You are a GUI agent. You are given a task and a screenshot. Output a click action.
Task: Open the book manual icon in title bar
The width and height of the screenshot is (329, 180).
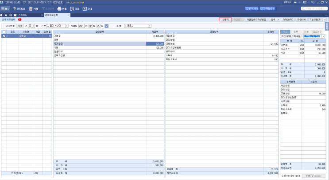(x=305, y=2)
